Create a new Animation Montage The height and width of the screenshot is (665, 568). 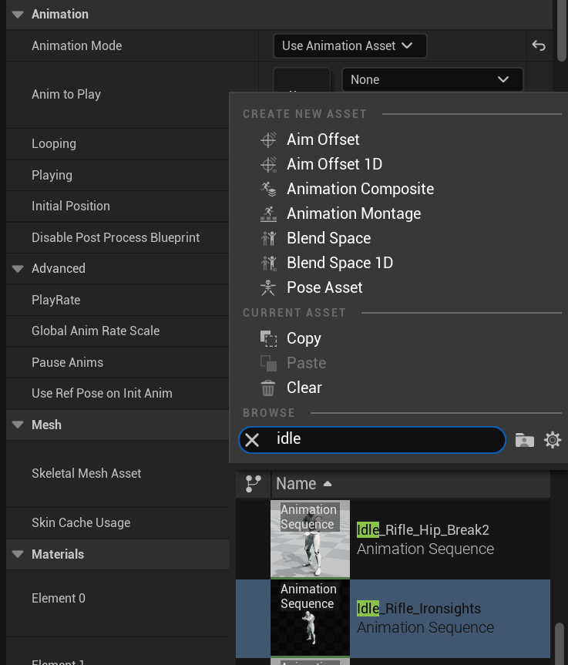(354, 213)
